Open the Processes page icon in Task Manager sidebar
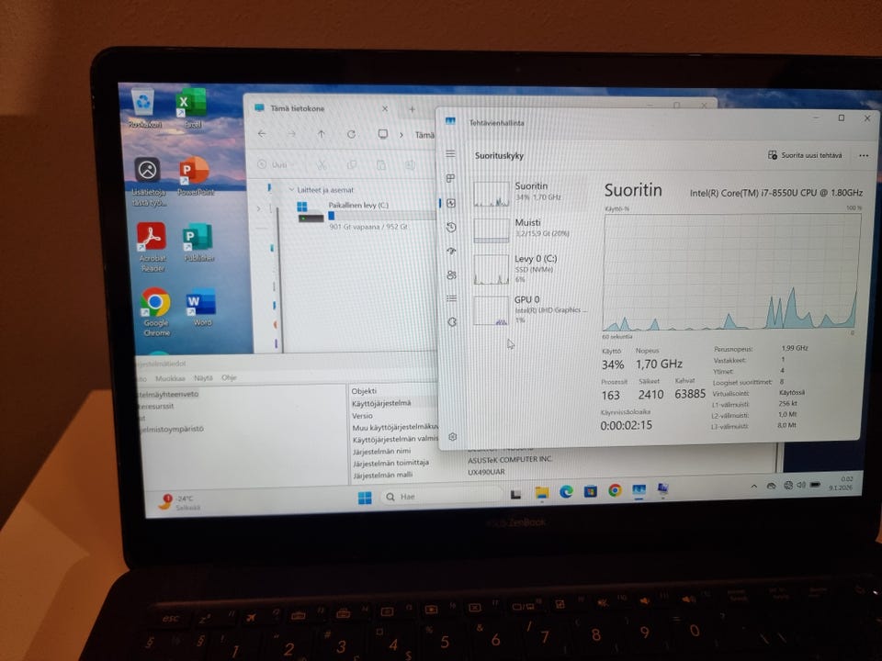Viewport: 882px width, 661px height. pyautogui.click(x=450, y=178)
